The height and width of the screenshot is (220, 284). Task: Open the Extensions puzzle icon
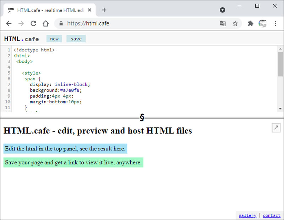[x=251, y=23]
